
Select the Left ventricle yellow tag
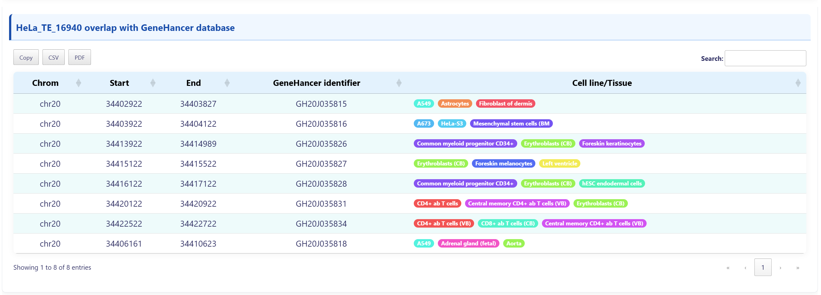coord(559,164)
